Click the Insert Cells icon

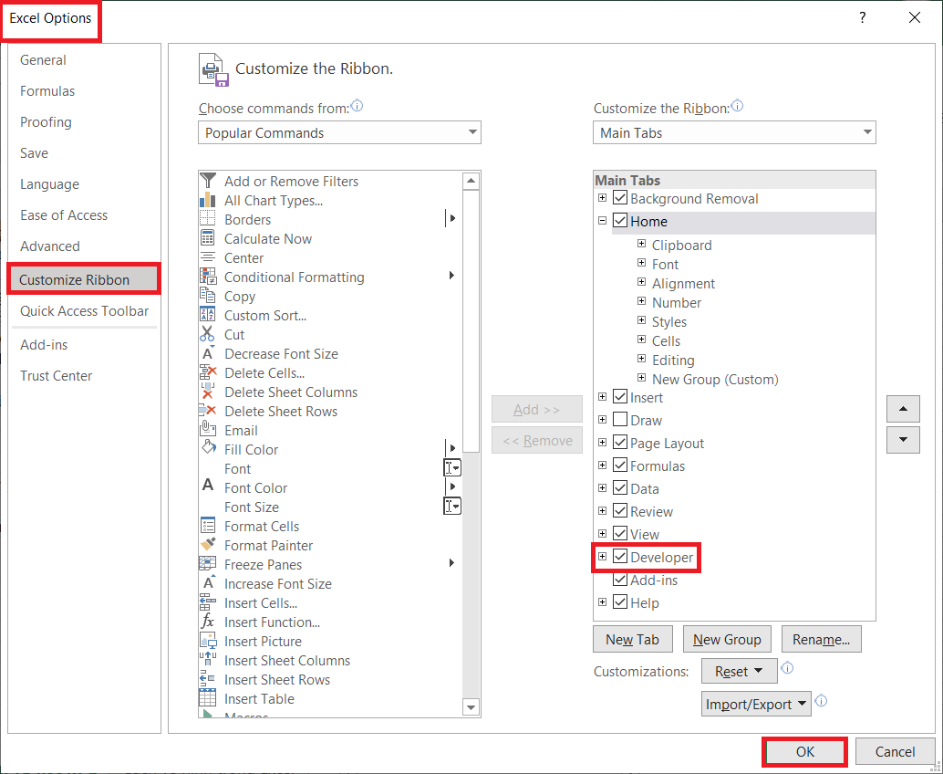[208, 602]
